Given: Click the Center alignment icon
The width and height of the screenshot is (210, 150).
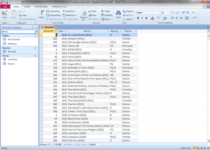Looking at the screenshot, I should [176, 18].
